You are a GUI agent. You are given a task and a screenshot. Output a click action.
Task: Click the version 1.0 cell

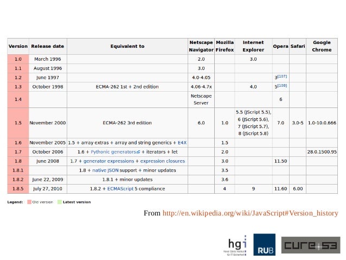(x=18, y=59)
